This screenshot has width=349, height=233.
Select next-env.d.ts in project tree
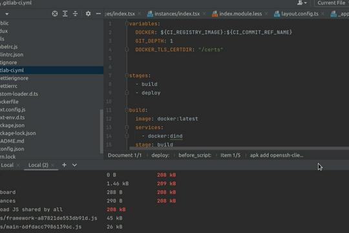tap(12, 118)
